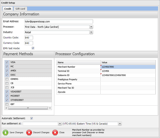Click the Email Address input field

pos(58,21)
